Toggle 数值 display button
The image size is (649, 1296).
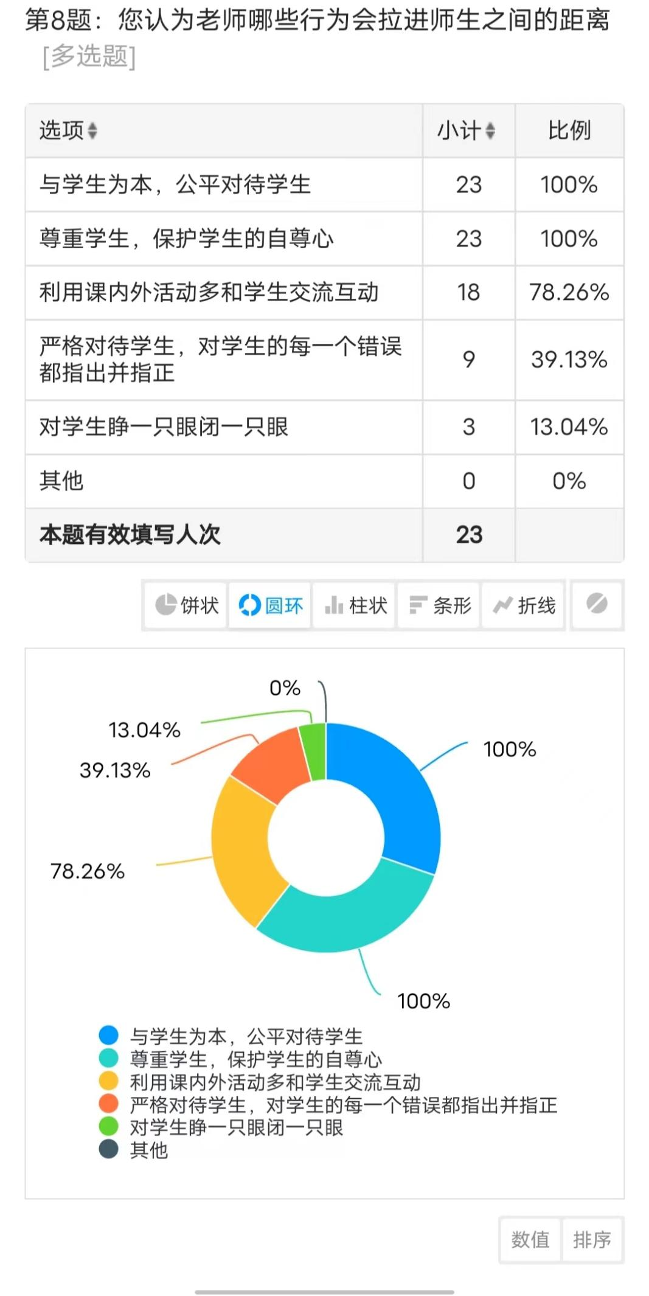coord(530,1239)
